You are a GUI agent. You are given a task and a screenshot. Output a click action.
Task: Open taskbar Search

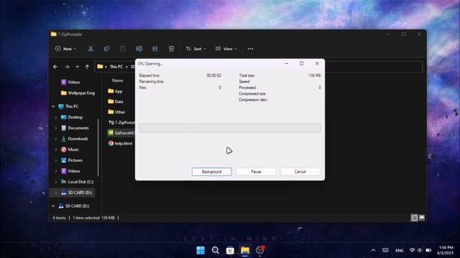(x=216, y=250)
